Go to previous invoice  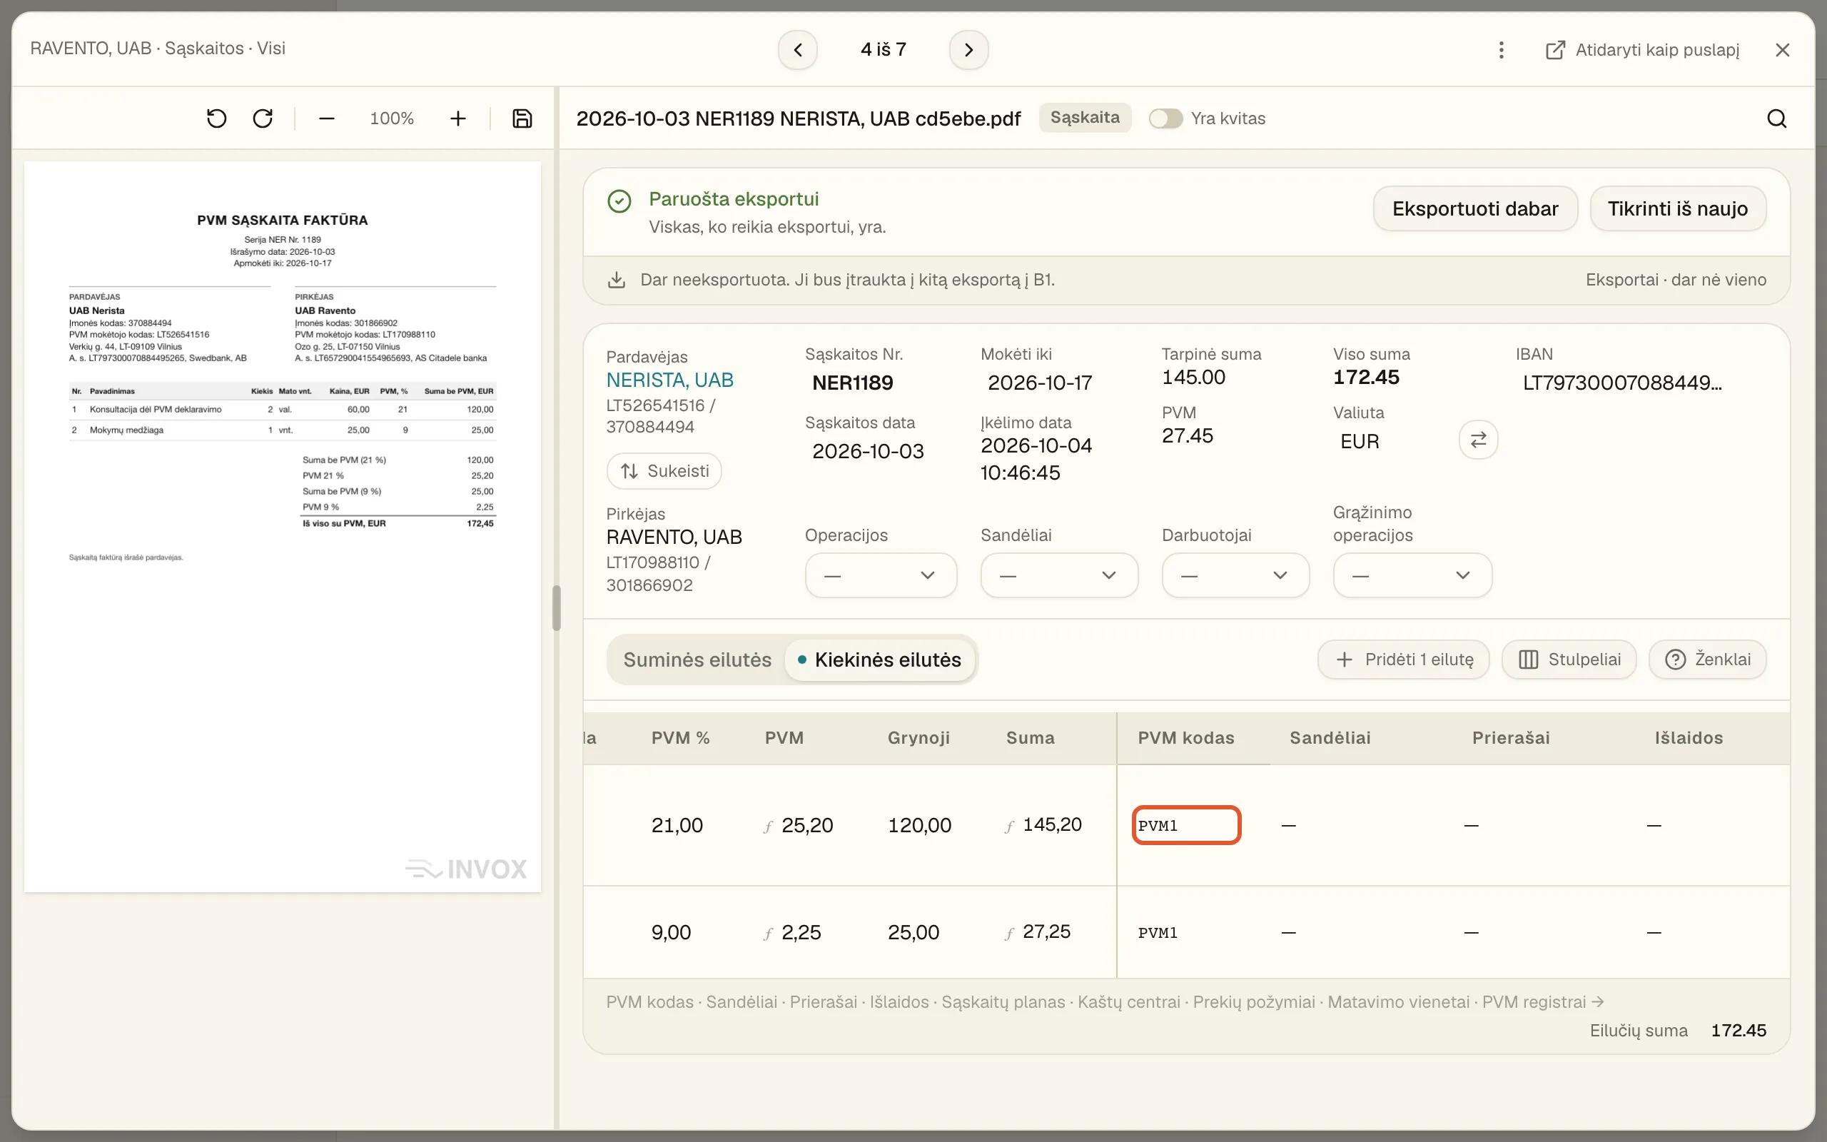coord(798,50)
